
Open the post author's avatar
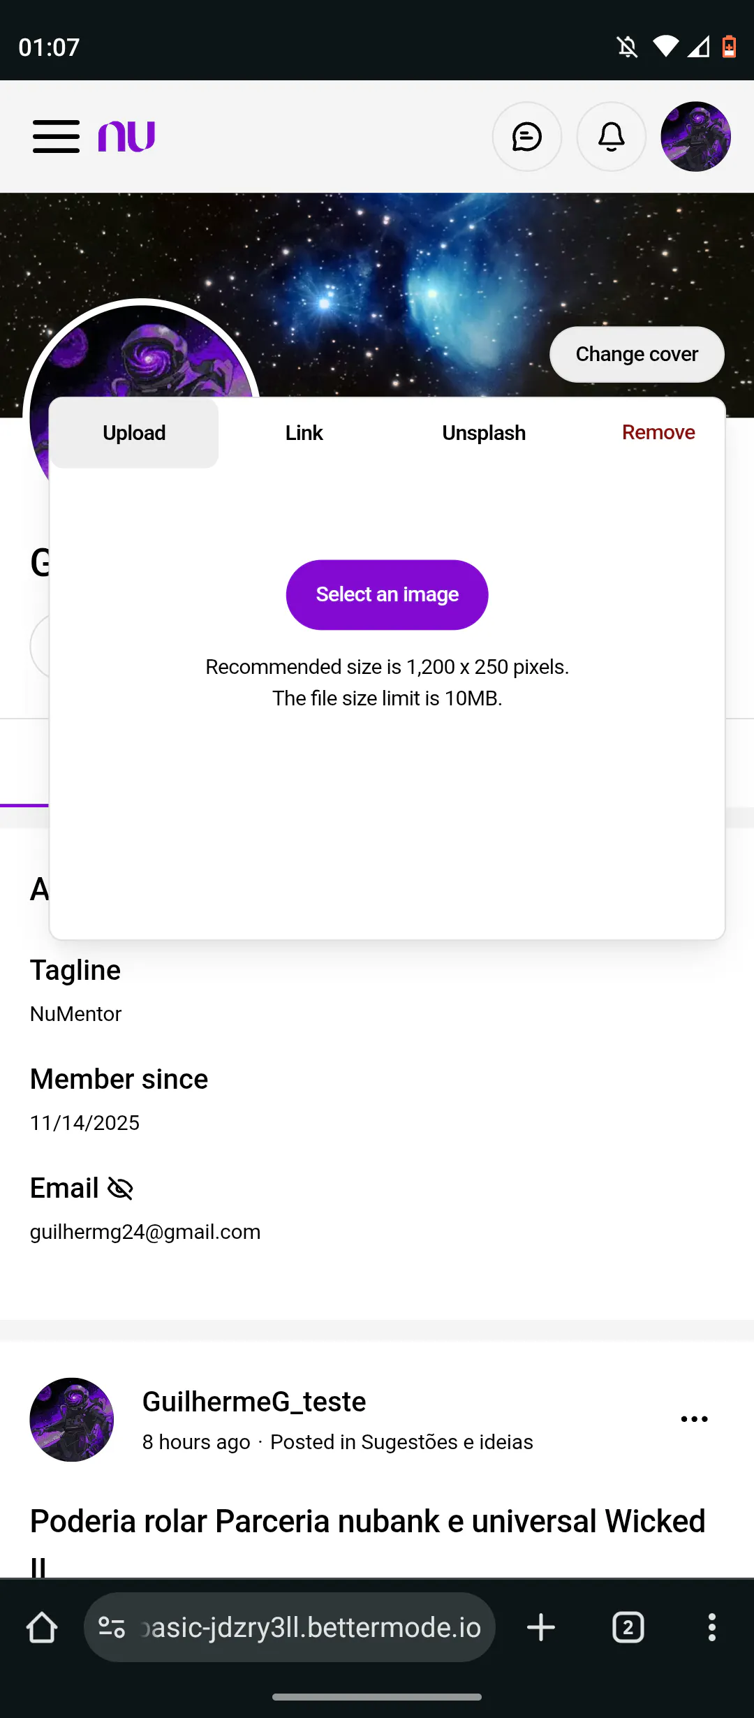[71, 1419]
